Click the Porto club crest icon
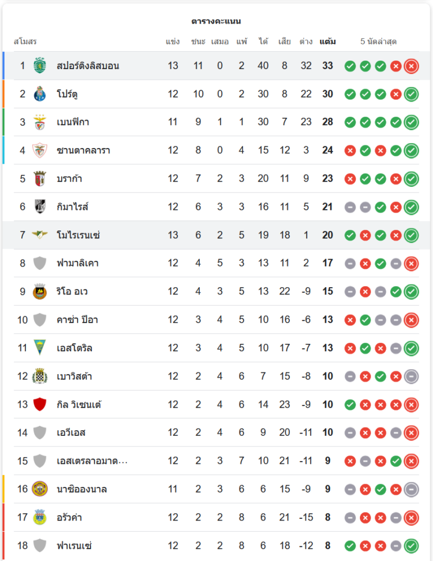 (x=39, y=94)
